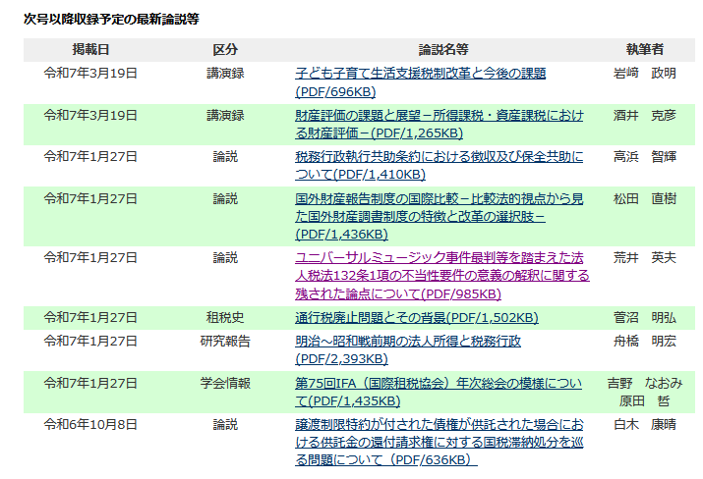
Task: Select author name 酒井 克彦
Action: coord(644,115)
